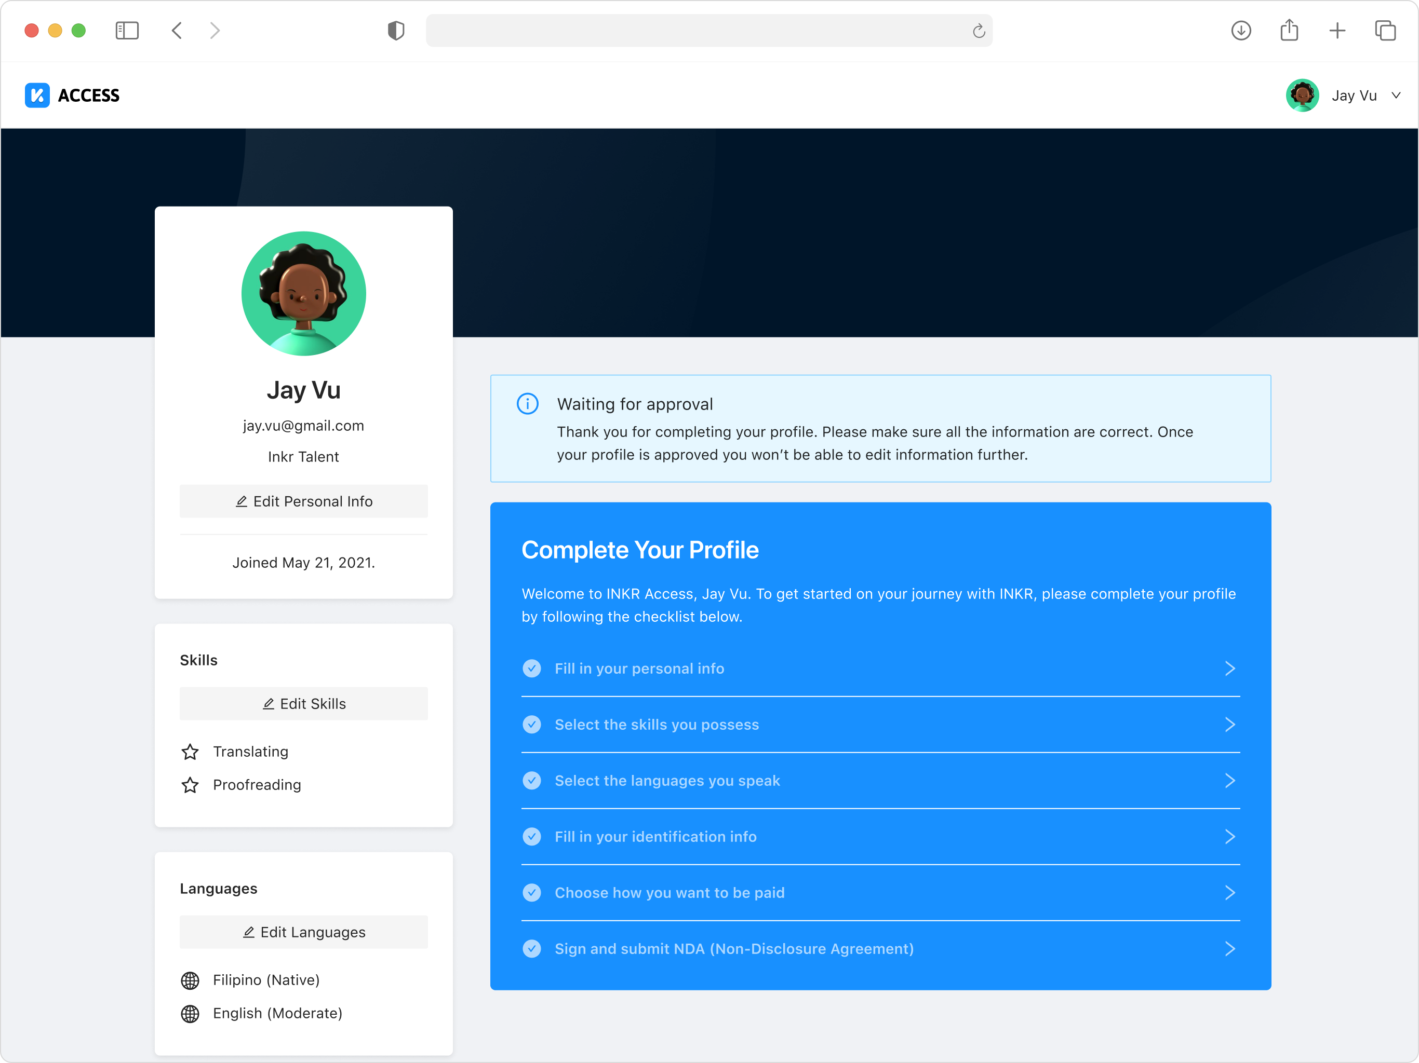The image size is (1419, 1063).
Task: Click the globe icon beside Filipino (Native)
Action: [x=190, y=979]
